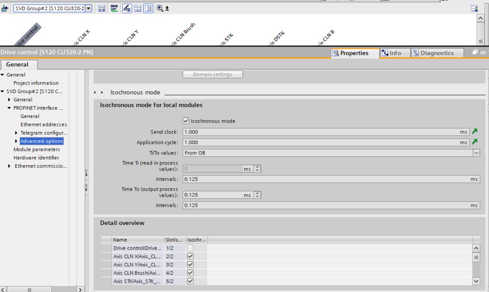Click green arrow beside Application cycle field
The width and height of the screenshot is (489, 292).
(474, 143)
